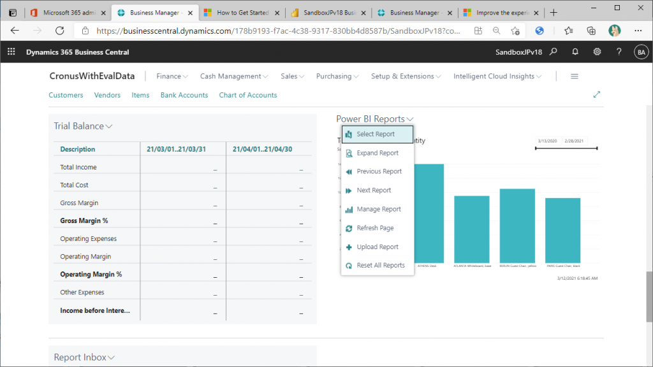Image resolution: width=653 pixels, height=367 pixels.
Task: Reload the current browser page
Action: coord(59,31)
